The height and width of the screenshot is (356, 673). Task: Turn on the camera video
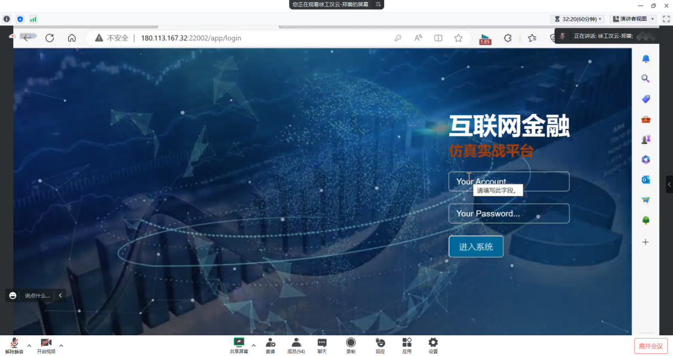tap(46, 343)
